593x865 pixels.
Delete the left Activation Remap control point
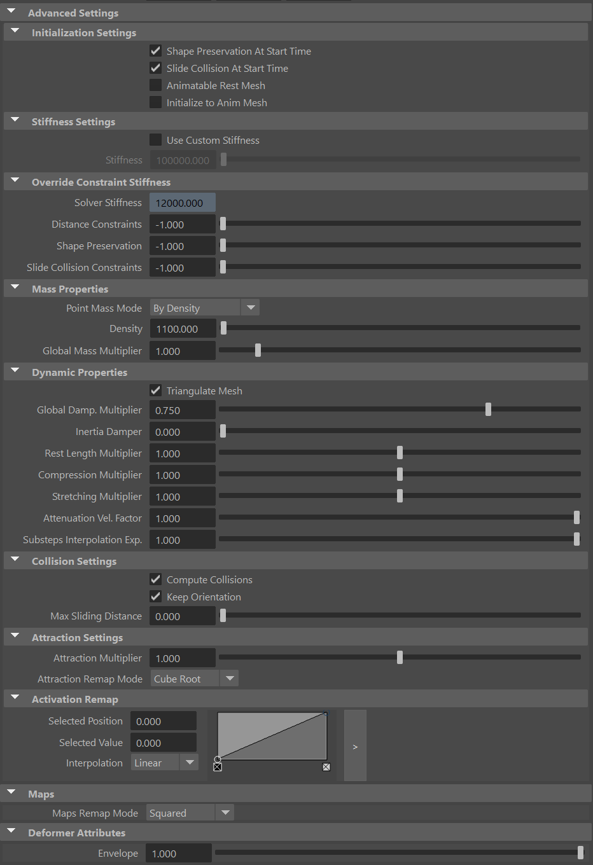[217, 767]
